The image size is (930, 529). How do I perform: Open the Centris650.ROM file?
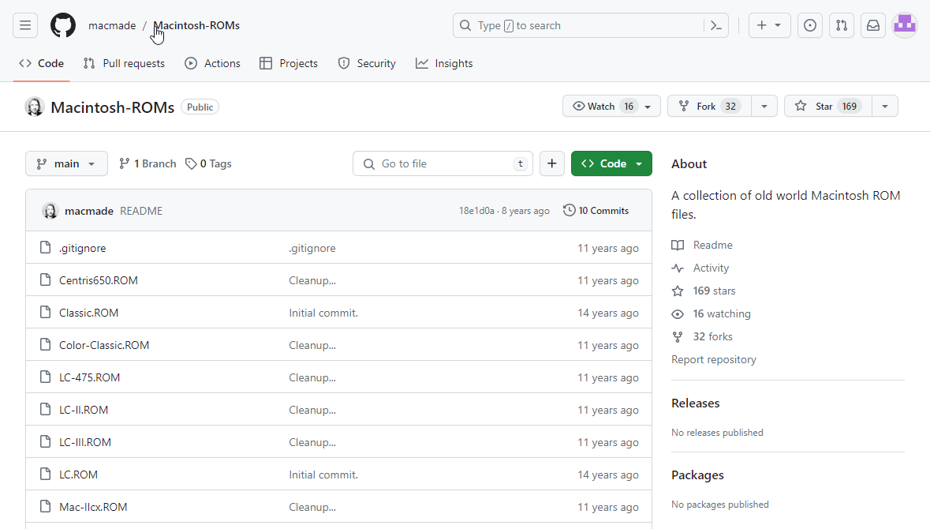coord(99,280)
